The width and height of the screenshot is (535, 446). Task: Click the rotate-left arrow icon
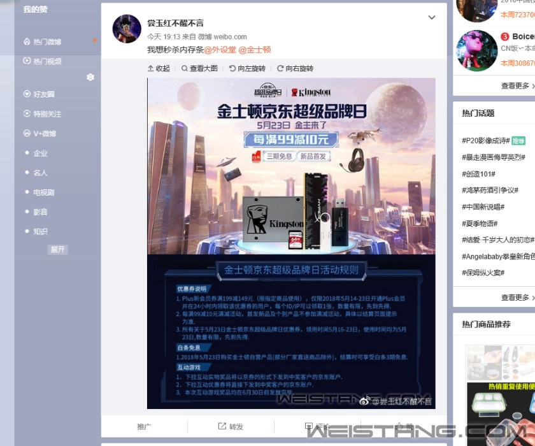[x=232, y=68]
